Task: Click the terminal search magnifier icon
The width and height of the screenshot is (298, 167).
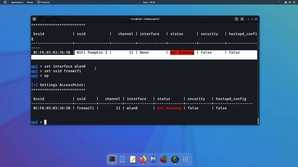Action: click(x=236, y=19)
